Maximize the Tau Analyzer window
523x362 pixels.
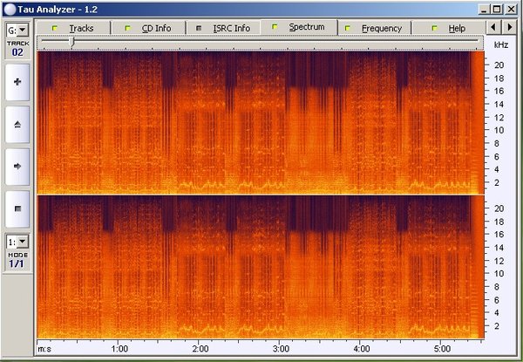497,9
